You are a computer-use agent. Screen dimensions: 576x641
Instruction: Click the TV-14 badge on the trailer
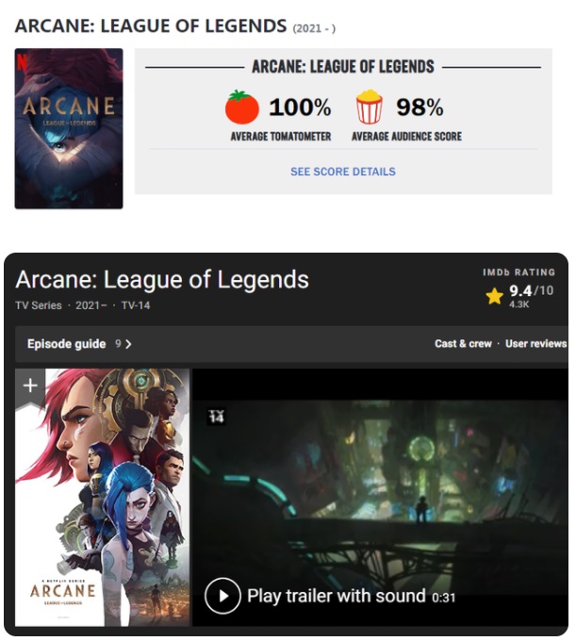[216, 417]
